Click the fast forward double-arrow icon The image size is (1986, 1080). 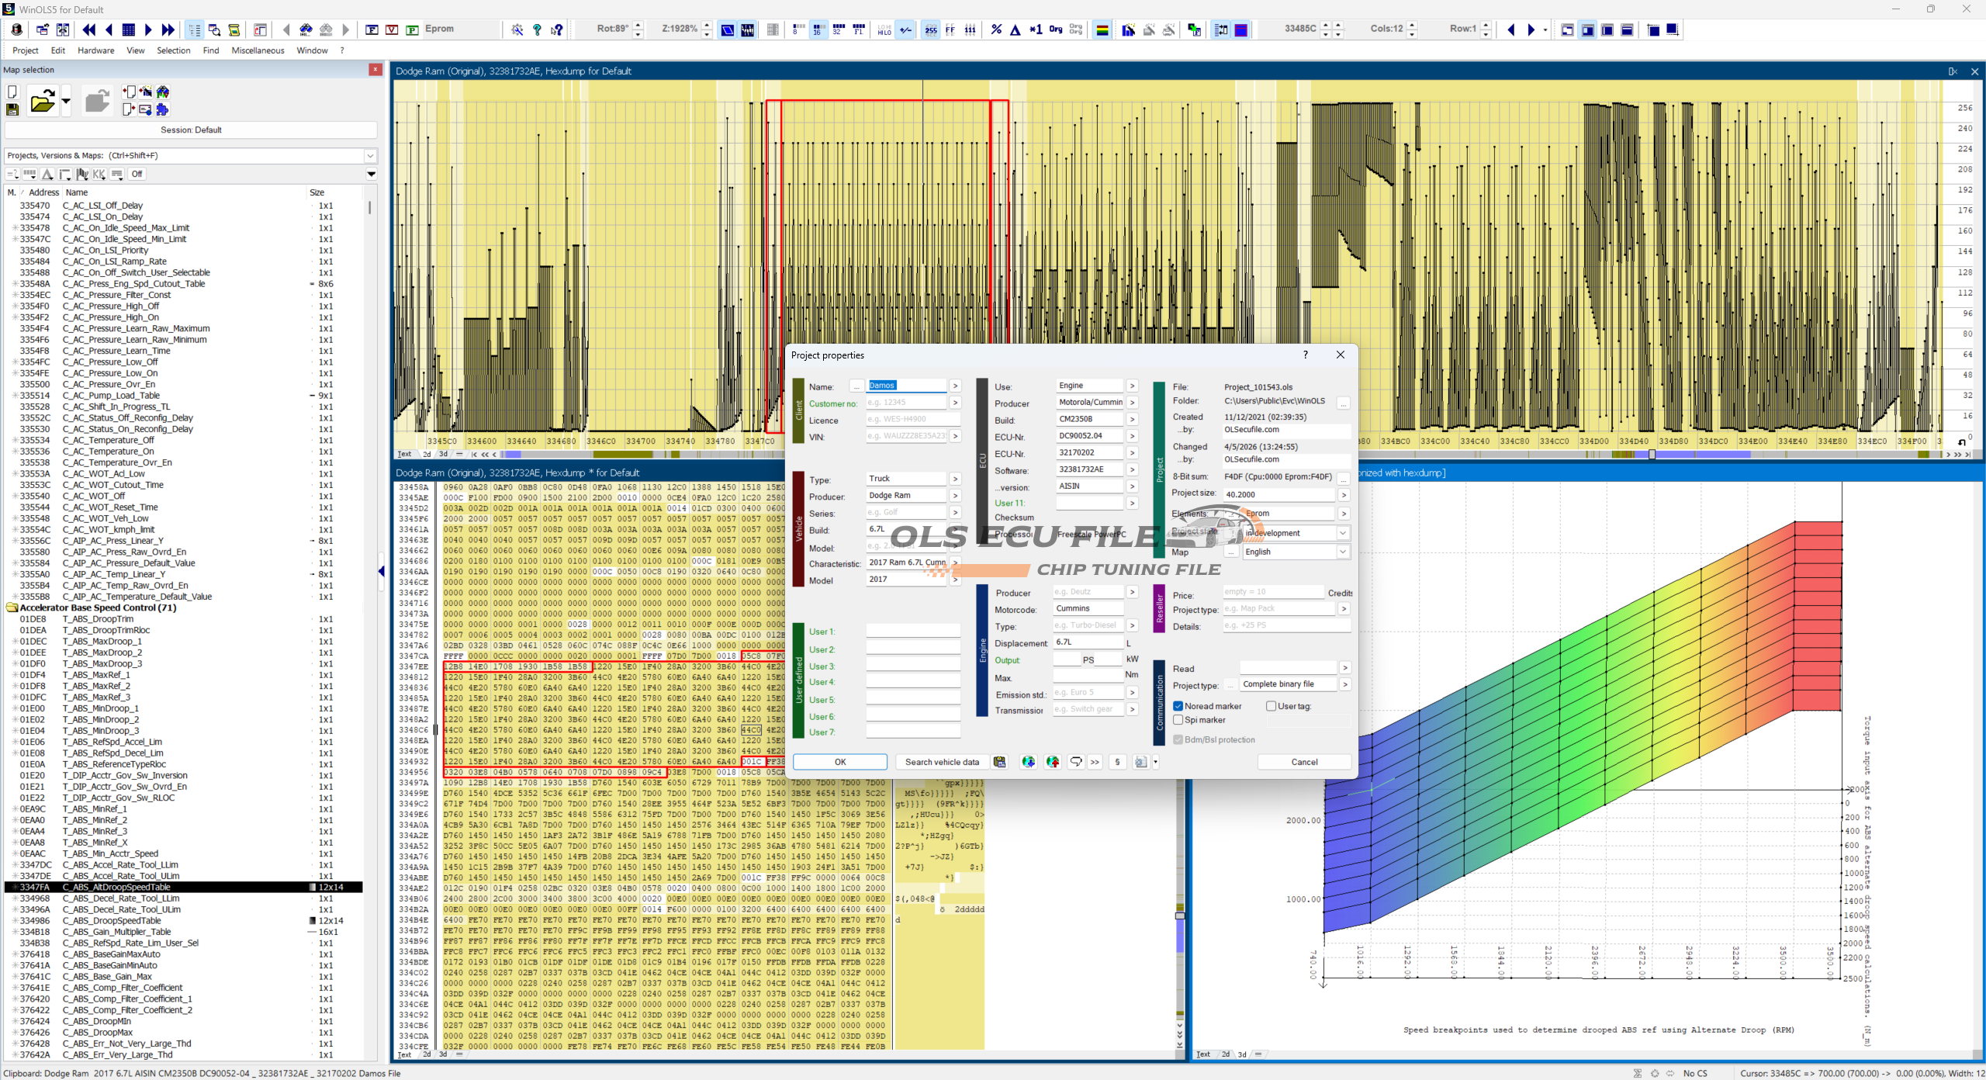168,29
